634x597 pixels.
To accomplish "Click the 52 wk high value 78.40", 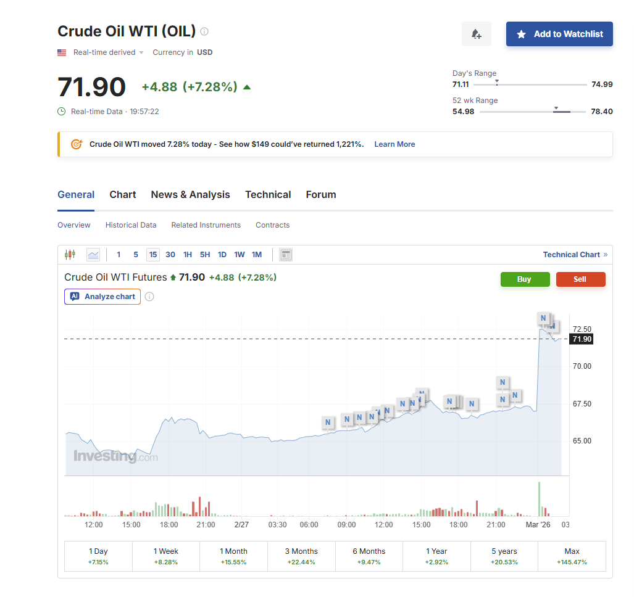I will pos(602,112).
